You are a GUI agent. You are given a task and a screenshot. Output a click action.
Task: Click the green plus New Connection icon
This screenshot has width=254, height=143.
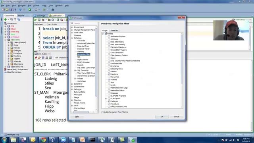pyautogui.click(x=5, y=19)
